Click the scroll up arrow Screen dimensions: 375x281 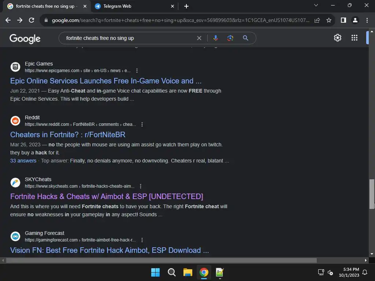click(x=372, y=31)
